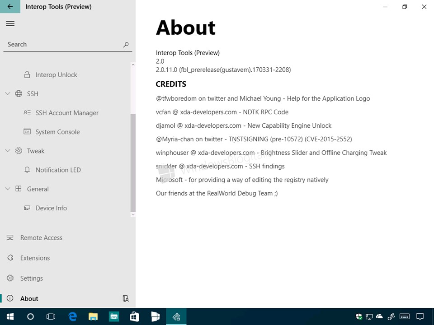Open Action Center notifications icon

point(420,316)
